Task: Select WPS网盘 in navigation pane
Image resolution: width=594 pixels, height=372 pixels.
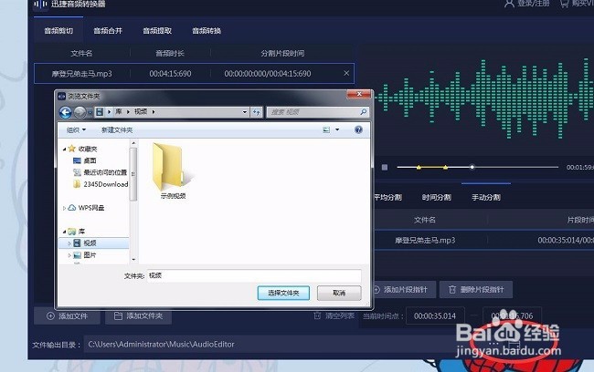Action: coord(90,208)
